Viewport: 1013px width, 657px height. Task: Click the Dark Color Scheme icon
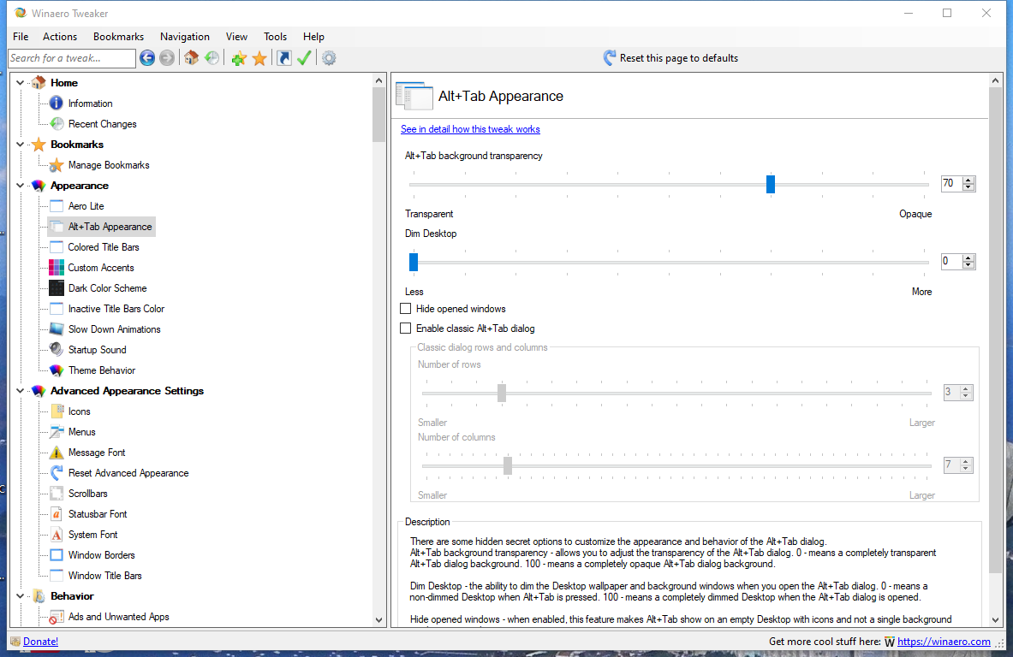57,288
